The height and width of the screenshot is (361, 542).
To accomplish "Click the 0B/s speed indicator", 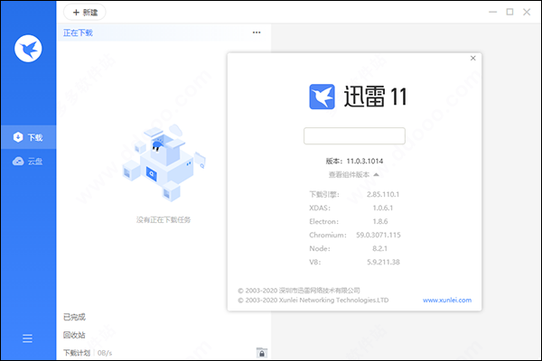I will pyautogui.click(x=105, y=353).
